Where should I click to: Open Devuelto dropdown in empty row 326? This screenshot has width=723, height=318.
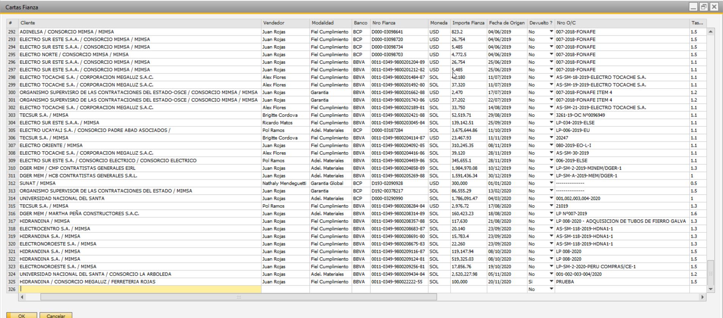[x=551, y=289]
